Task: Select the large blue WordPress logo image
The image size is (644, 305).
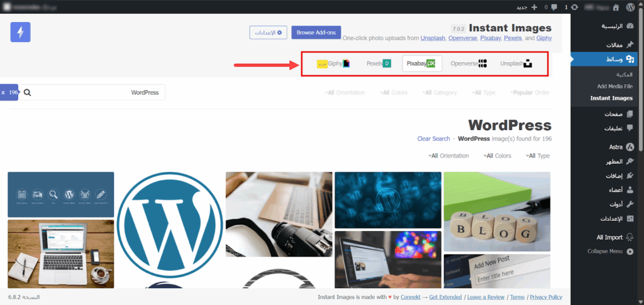Action: pos(170,225)
